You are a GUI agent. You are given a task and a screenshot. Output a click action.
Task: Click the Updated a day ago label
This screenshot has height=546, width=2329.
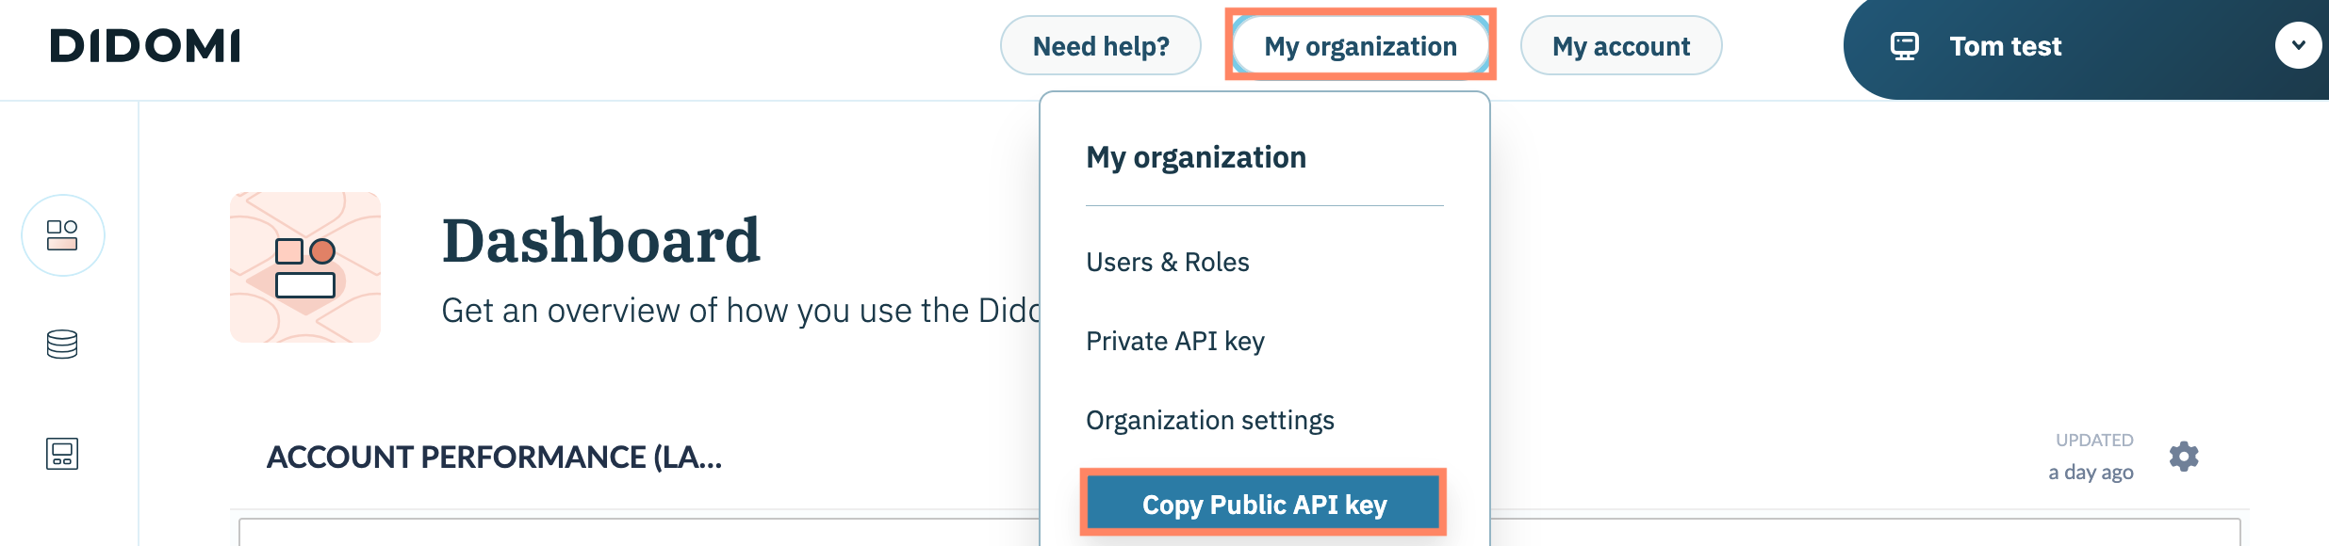click(x=2091, y=457)
